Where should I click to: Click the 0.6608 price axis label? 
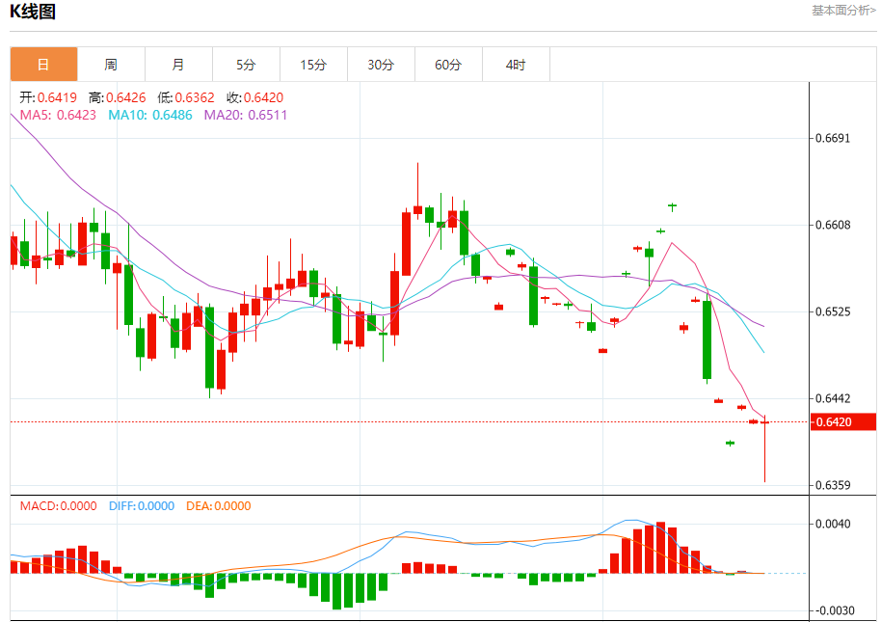point(833,225)
